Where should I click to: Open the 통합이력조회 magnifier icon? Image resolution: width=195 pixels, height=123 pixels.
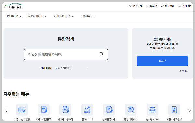(x=131, y=109)
